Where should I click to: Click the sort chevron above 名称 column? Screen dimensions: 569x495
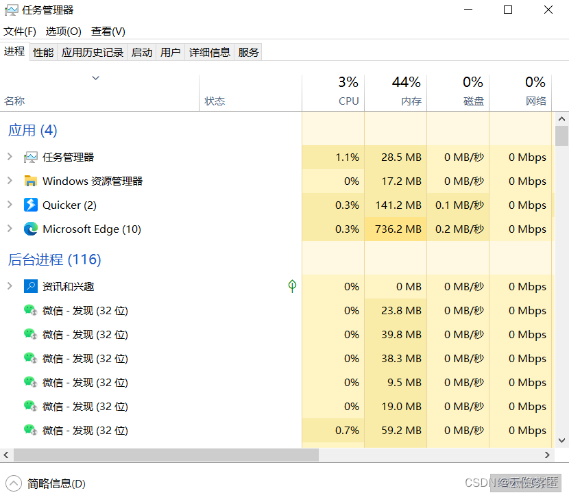pos(95,78)
